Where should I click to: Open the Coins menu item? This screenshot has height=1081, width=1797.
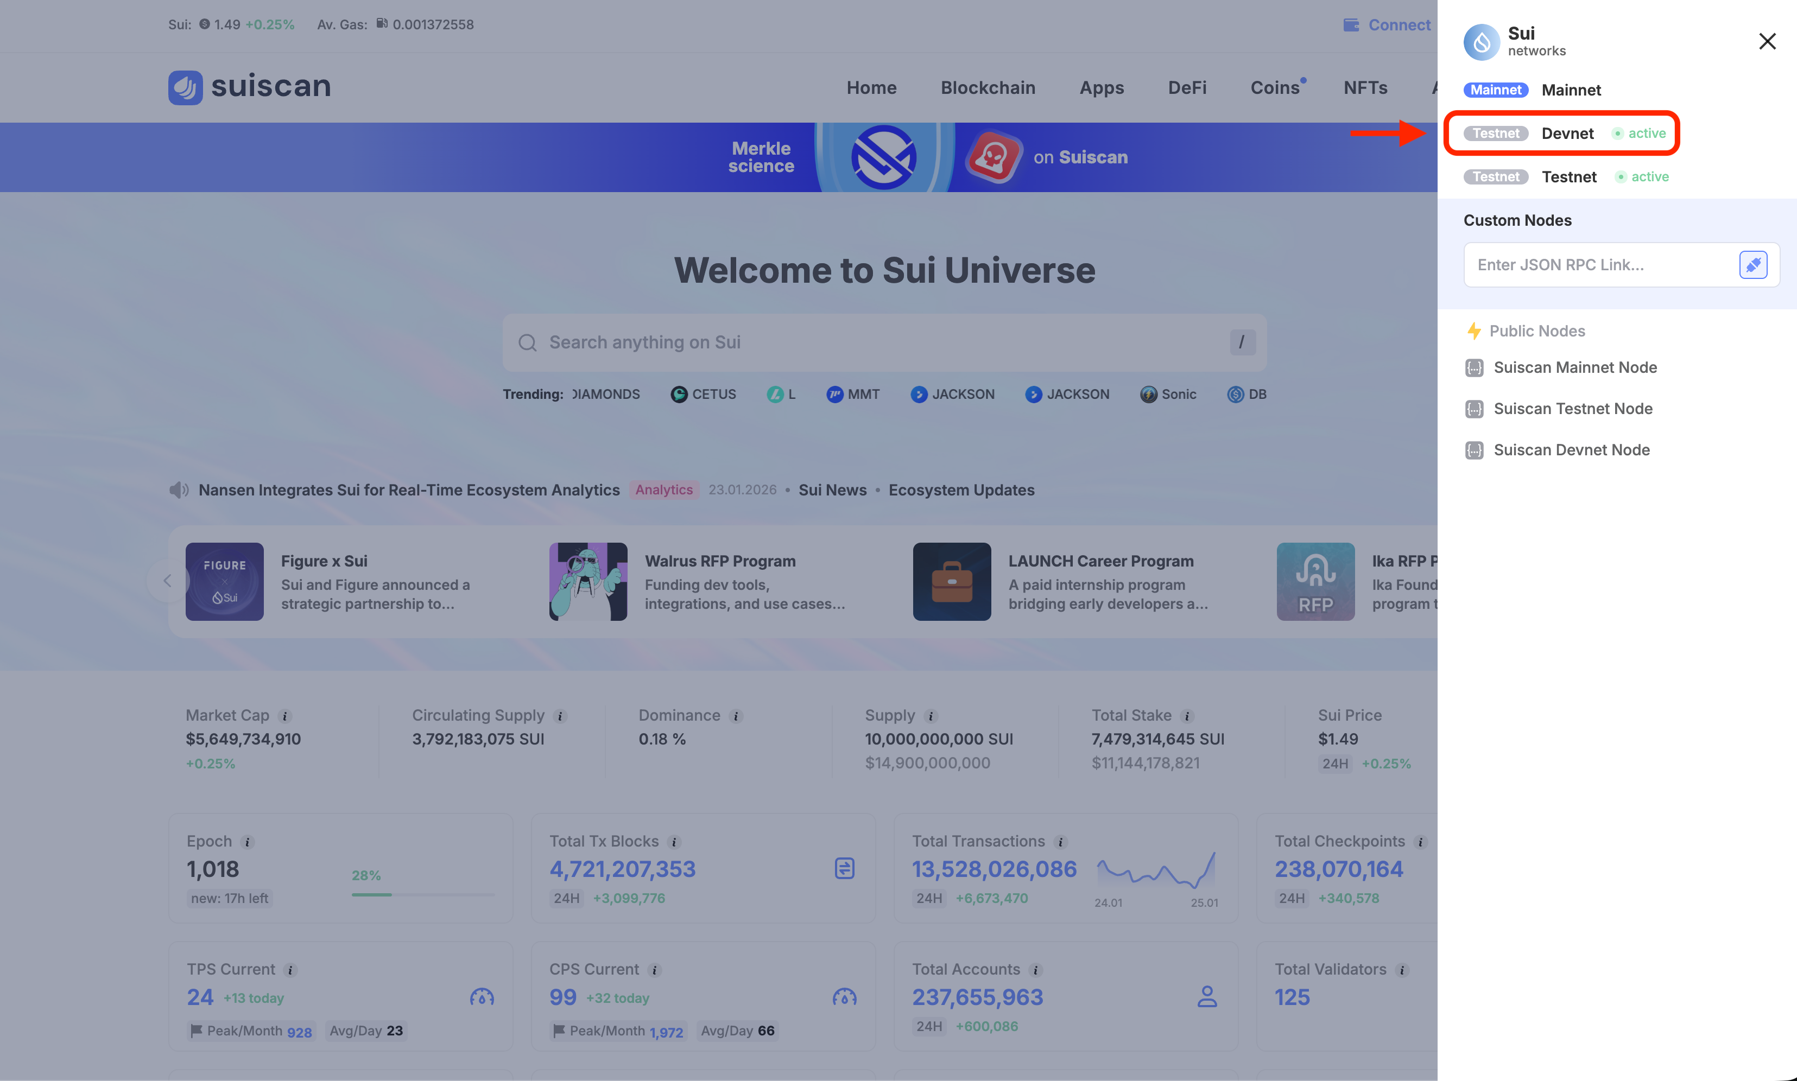1275,87
